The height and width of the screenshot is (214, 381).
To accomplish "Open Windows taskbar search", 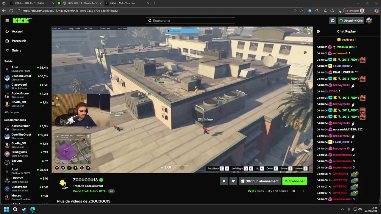I will coord(15,209).
